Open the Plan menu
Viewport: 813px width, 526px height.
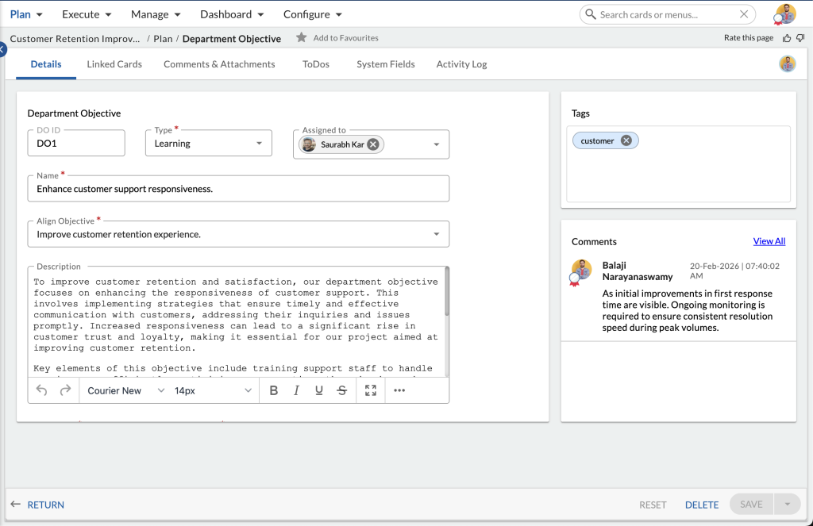click(26, 14)
